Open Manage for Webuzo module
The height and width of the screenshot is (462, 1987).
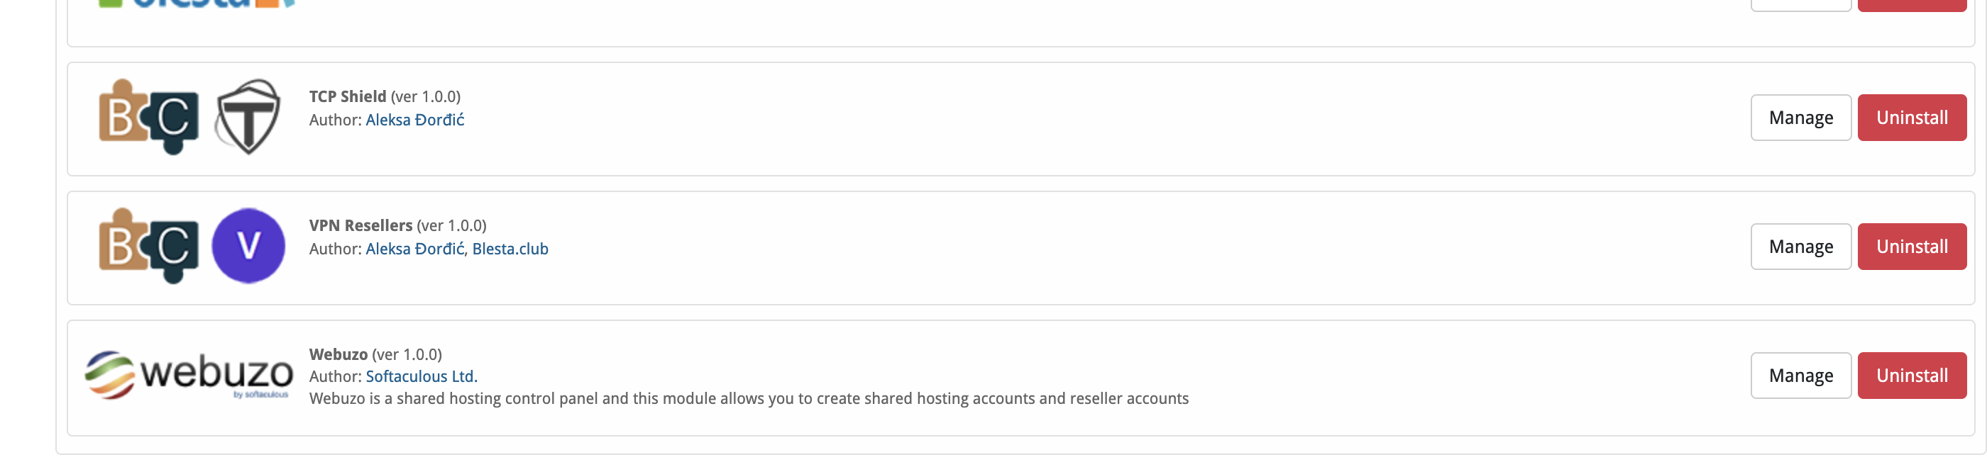pos(1800,375)
